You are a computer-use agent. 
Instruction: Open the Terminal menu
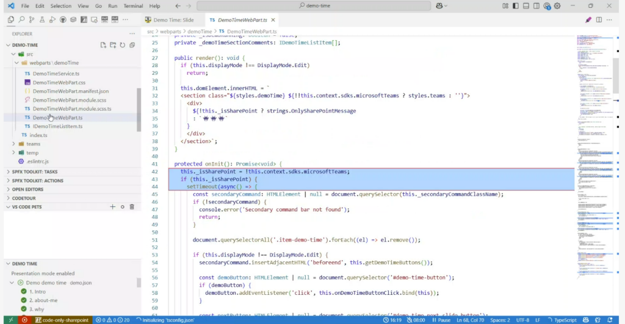[x=133, y=6]
